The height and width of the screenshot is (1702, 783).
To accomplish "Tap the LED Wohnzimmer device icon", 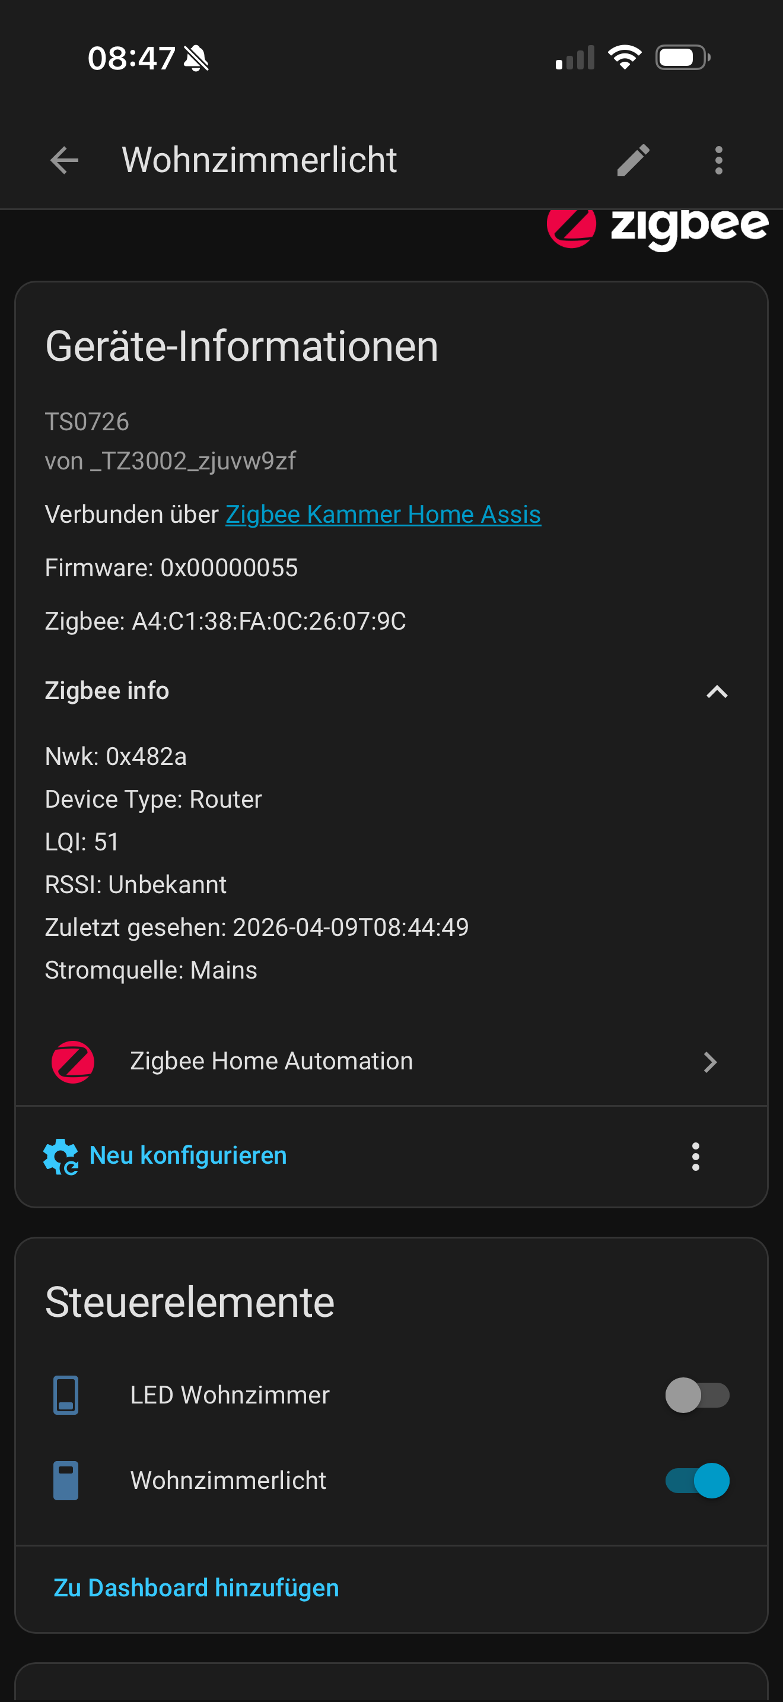I will click(66, 1395).
